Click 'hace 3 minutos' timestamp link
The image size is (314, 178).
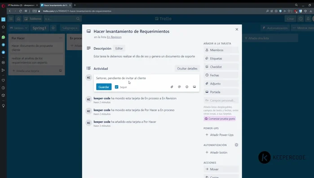coord(102,126)
